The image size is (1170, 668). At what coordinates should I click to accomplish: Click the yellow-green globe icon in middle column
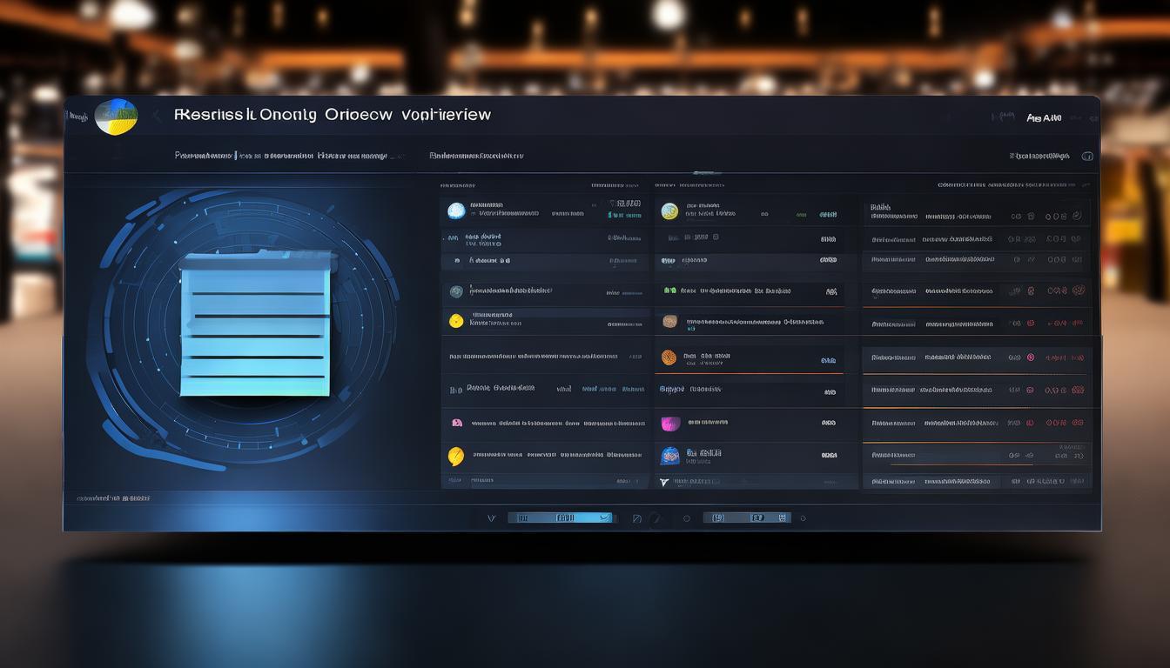click(669, 210)
